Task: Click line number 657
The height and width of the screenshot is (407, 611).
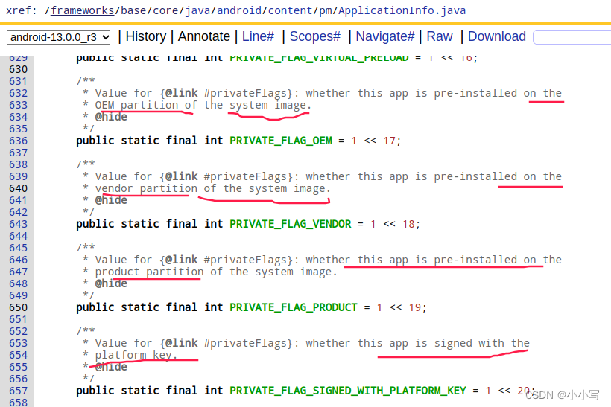Action: (x=18, y=391)
